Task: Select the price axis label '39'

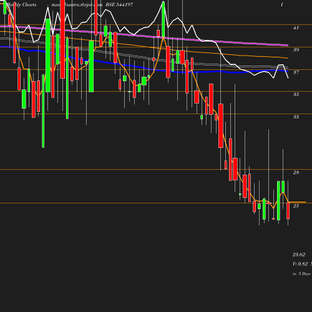Action: pyautogui.click(x=296, y=50)
